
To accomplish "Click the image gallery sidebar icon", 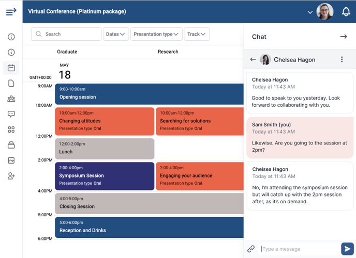I will click(x=11, y=160).
